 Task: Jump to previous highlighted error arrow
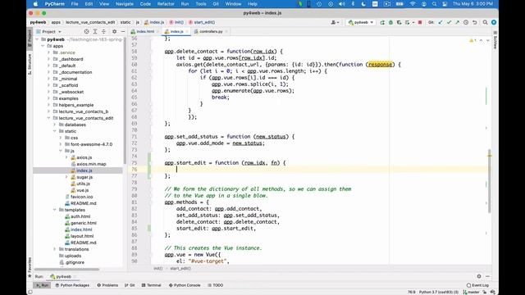pos(482,40)
